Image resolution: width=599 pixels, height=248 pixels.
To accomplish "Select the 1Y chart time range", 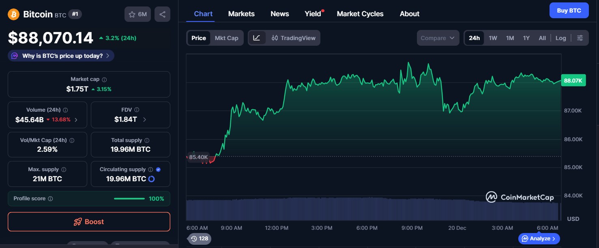I will (x=526, y=38).
